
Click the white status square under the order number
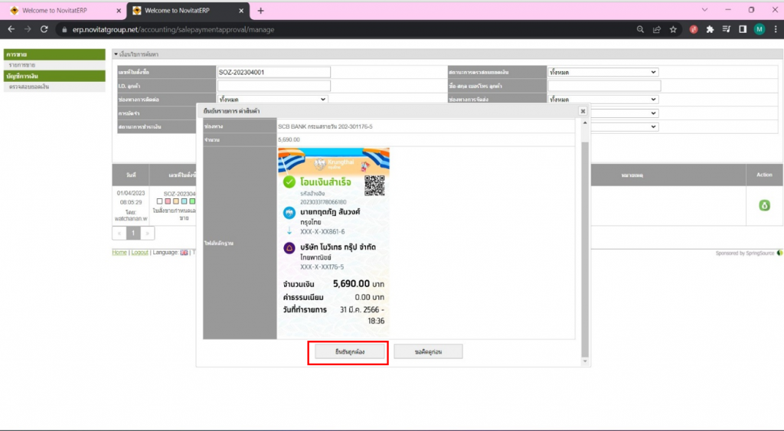pyautogui.click(x=159, y=201)
